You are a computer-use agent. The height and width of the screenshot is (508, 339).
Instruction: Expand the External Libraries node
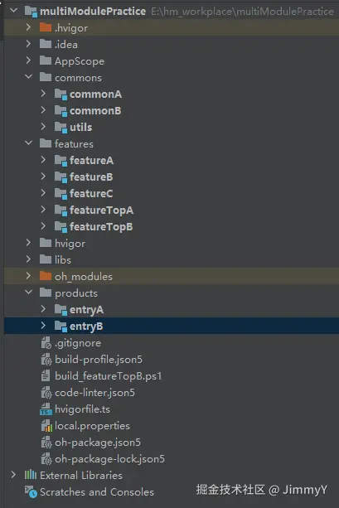[13, 475]
